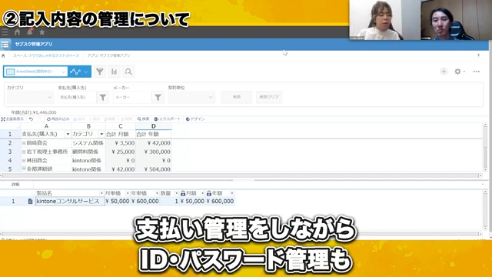492x277 pixels.
Task: Click the 検索クリア button
Action: point(269,97)
